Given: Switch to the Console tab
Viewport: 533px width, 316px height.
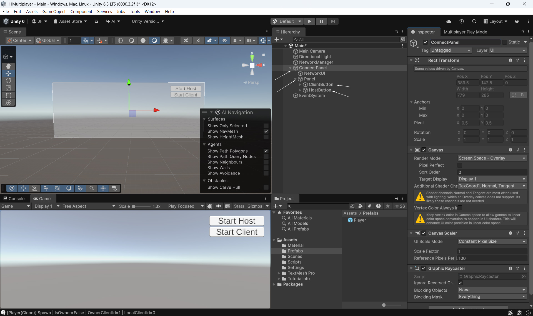Looking at the screenshot, I should coord(14,199).
